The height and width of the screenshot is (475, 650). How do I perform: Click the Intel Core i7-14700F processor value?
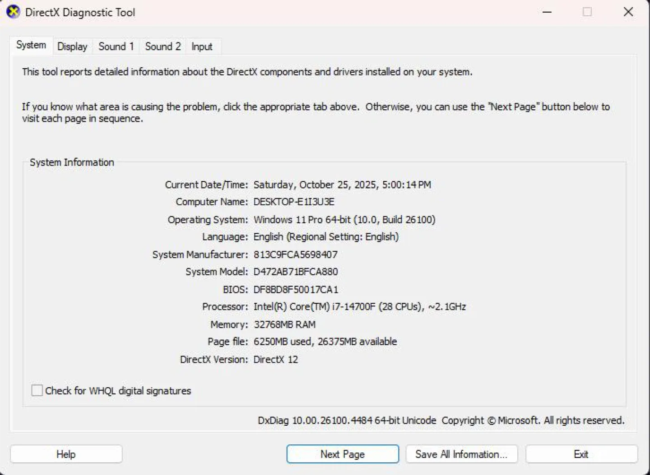click(x=359, y=307)
